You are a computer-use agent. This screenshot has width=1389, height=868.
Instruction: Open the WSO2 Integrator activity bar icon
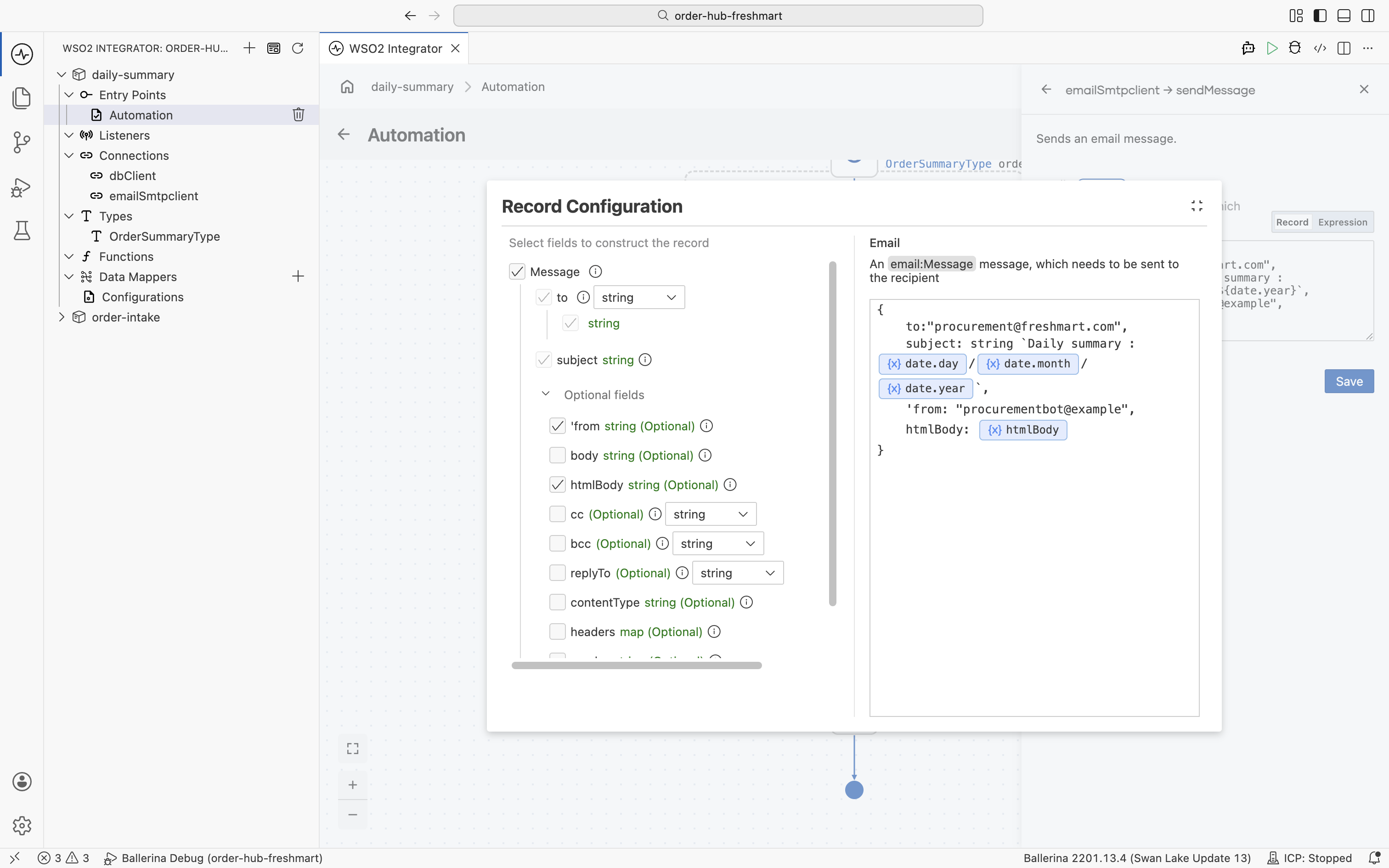point(22,55)
